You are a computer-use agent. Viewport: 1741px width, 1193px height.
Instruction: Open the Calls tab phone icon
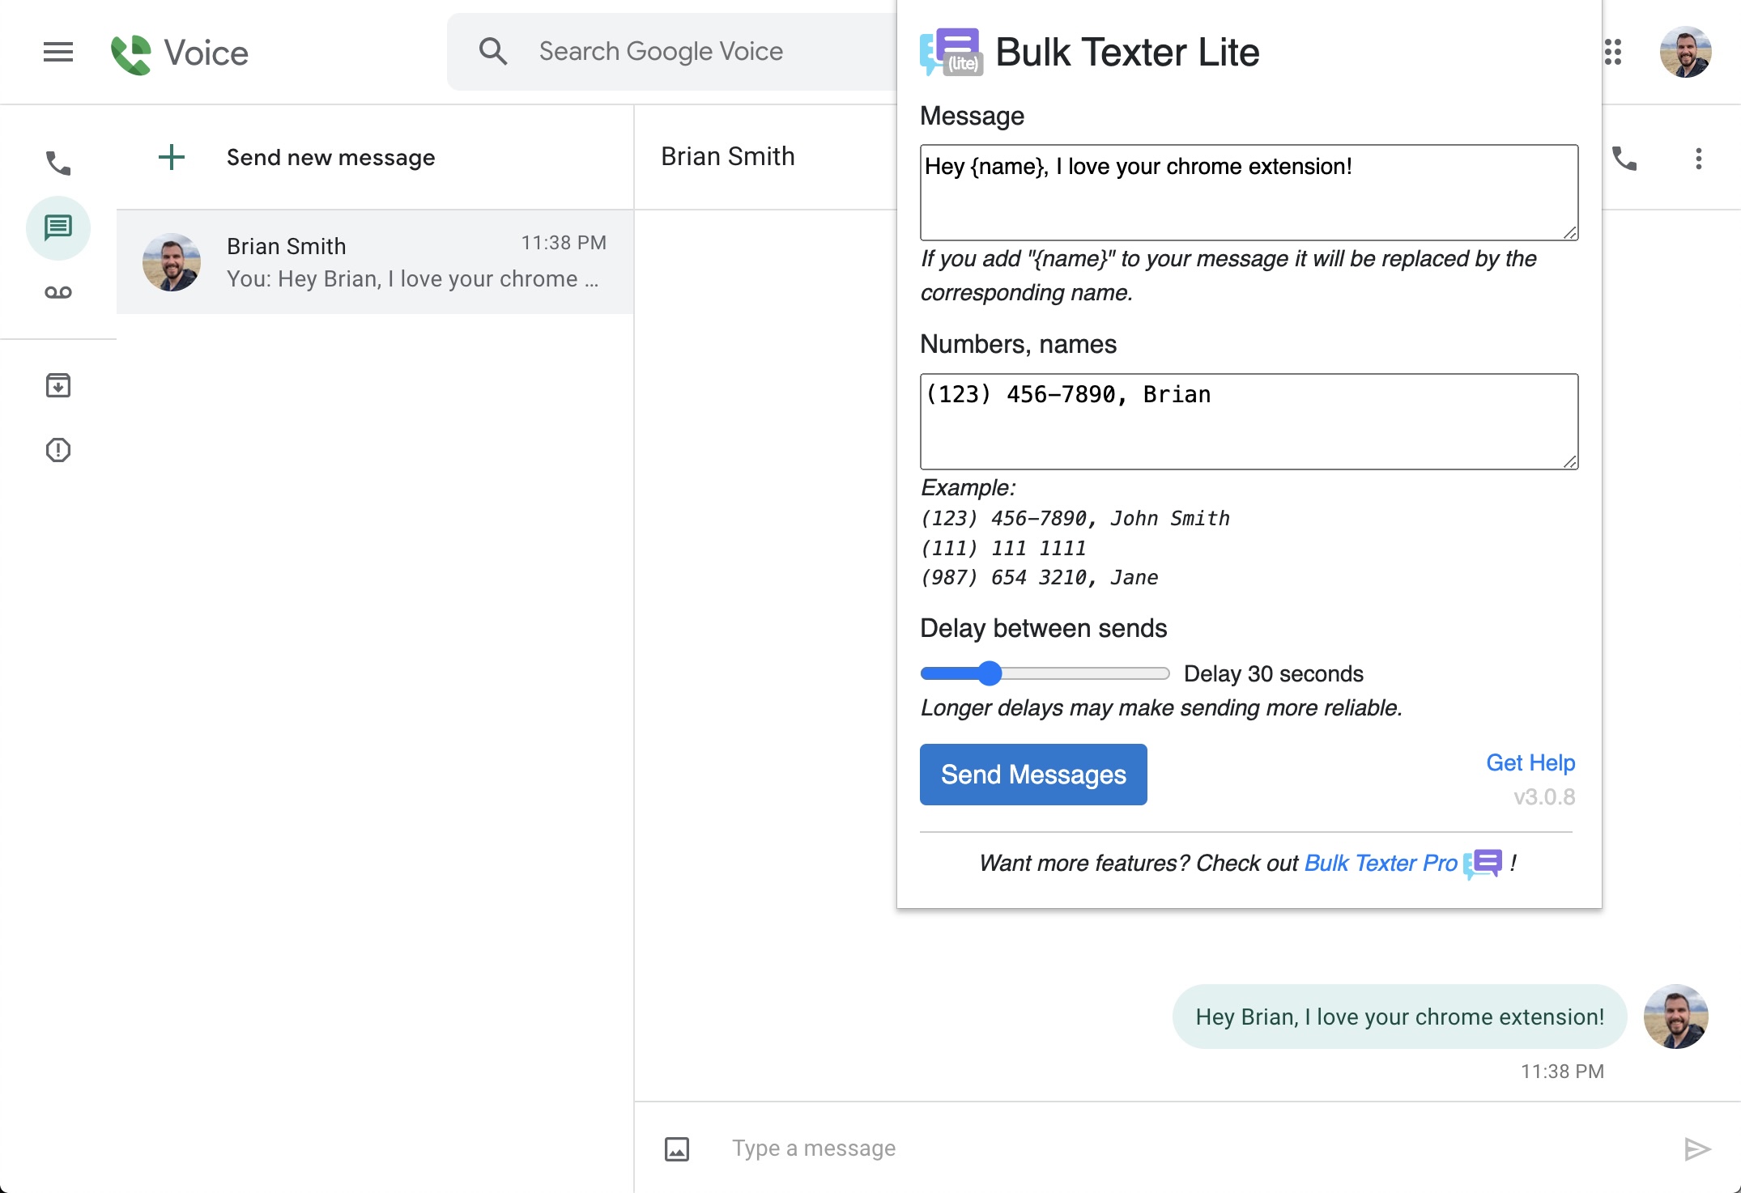[58, 163]
